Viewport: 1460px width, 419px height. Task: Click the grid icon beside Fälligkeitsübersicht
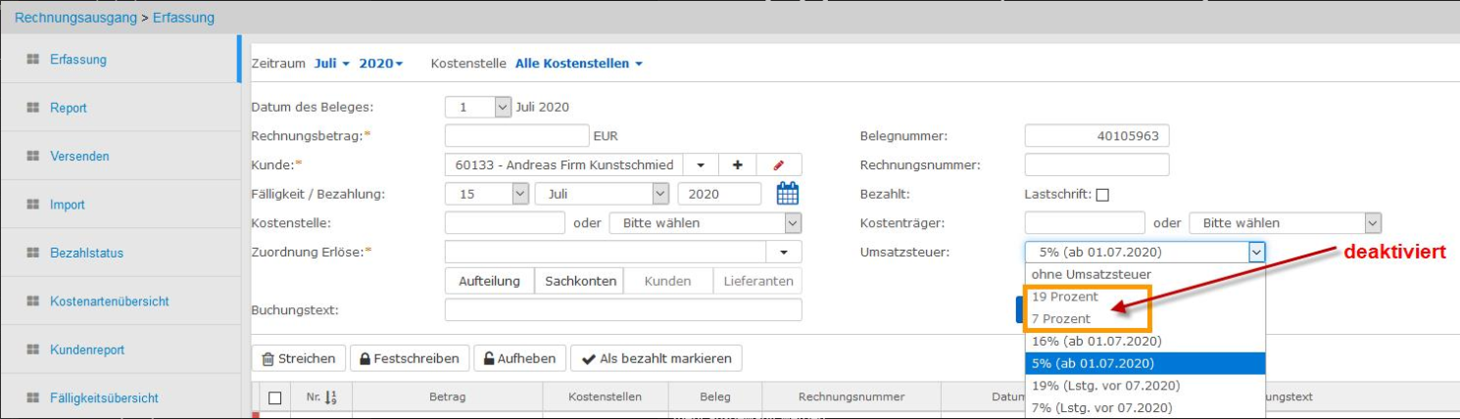32,398
